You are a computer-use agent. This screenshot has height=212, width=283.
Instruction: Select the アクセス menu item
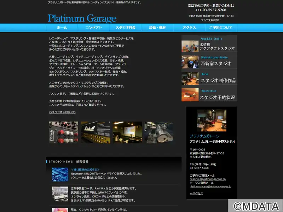(x=189, y=28)
